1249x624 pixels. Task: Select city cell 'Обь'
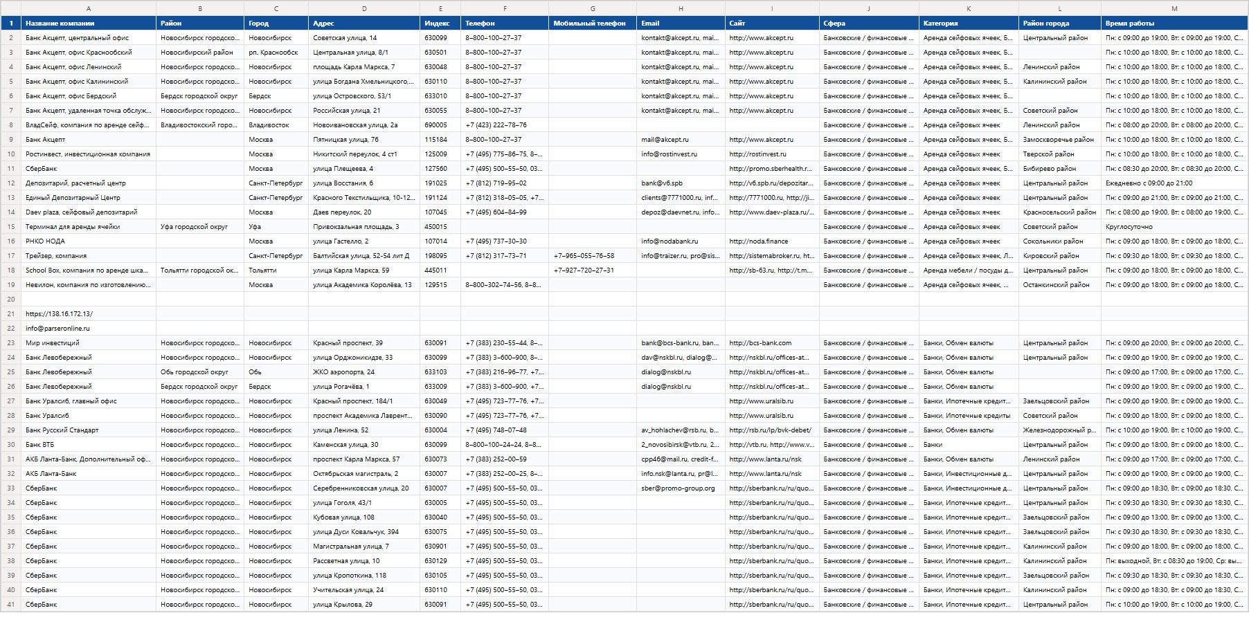[x=276, y=372]
